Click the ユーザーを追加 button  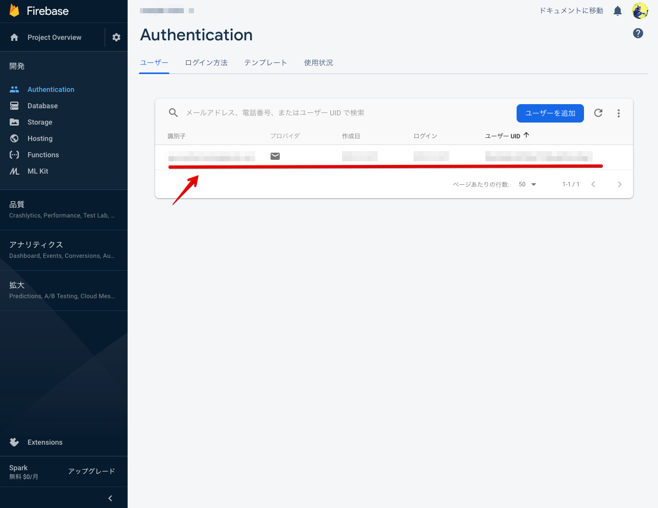550,113
